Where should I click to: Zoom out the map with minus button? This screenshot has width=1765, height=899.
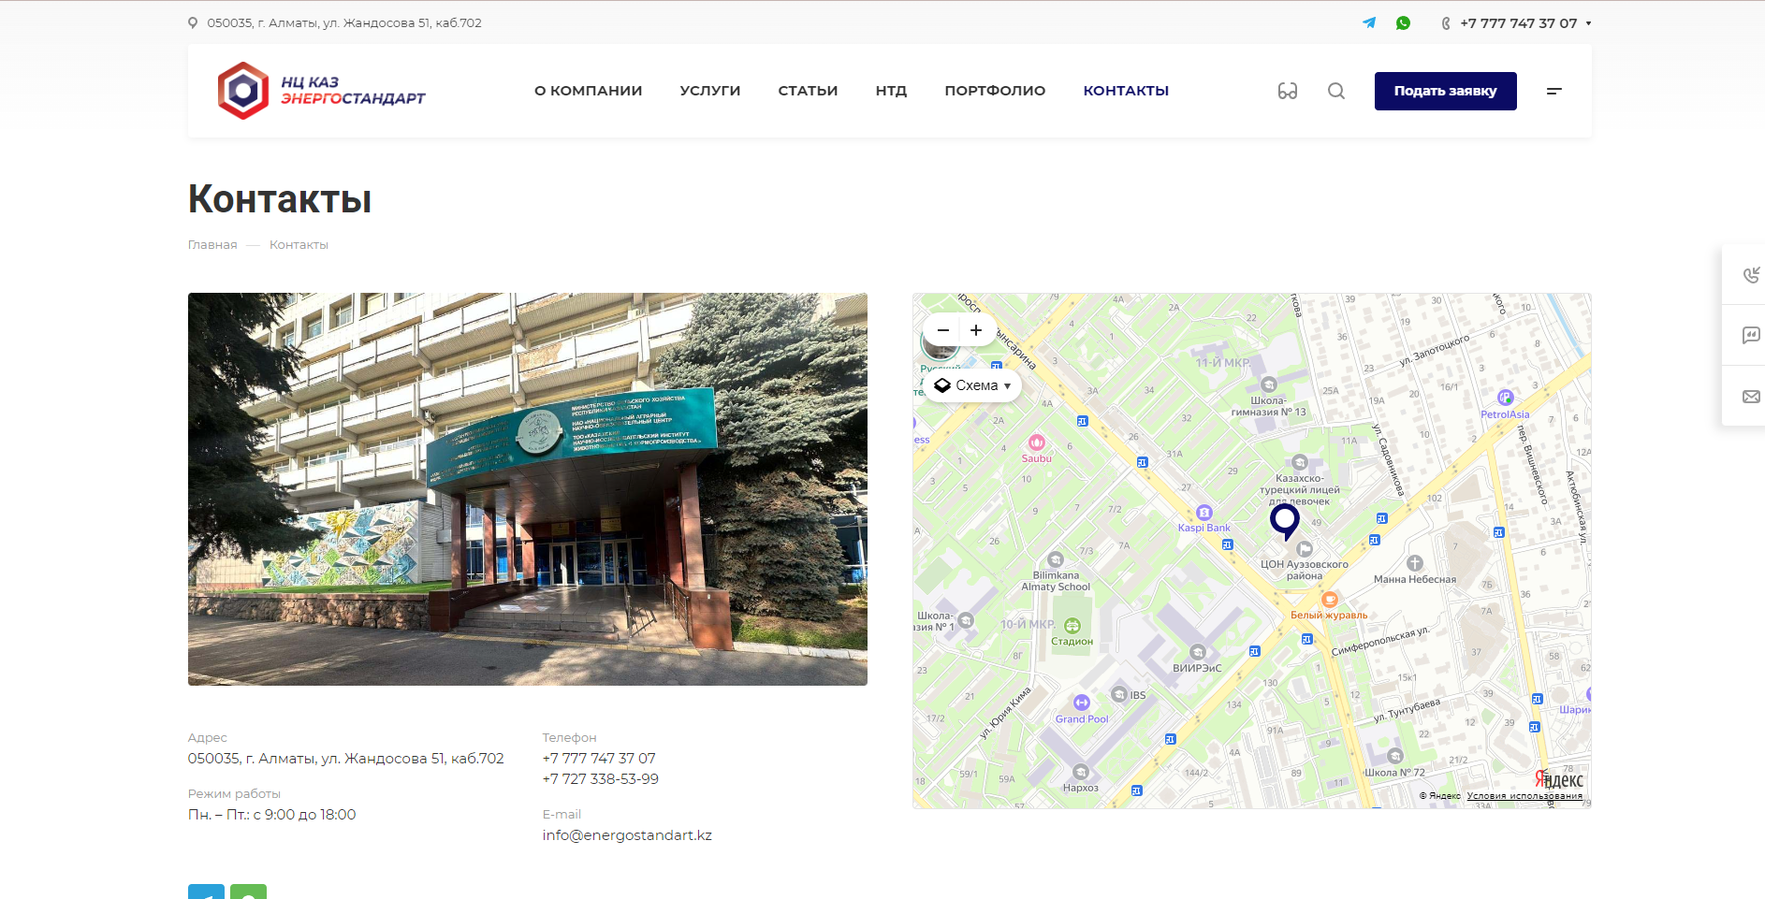click(943, 330)
